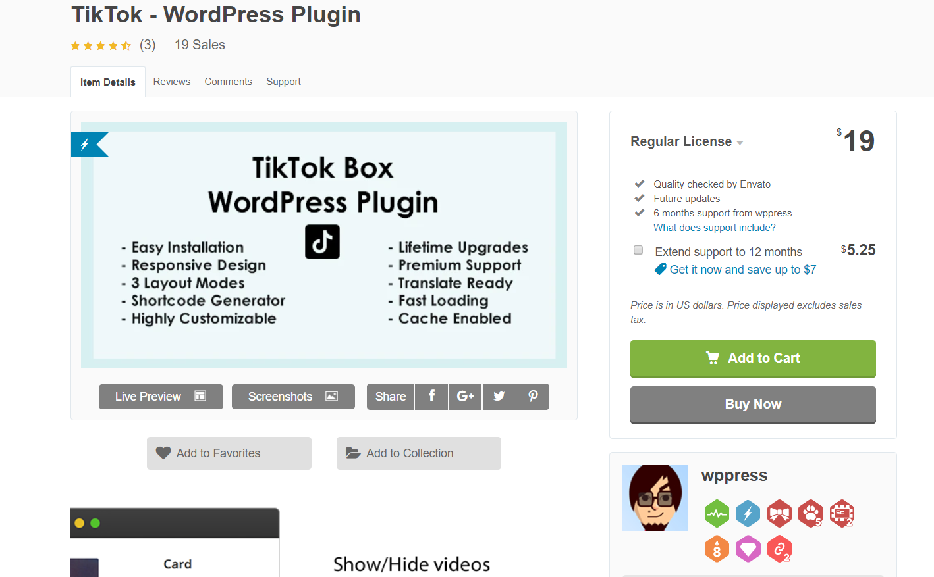Click the red microchip badge
The height and width of the screenshot is (577, 934).
click(x=842, y=514)
